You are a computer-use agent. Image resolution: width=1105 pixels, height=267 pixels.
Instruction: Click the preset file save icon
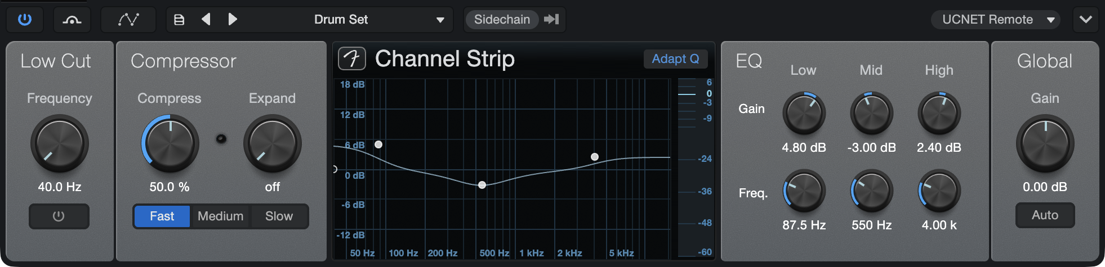179,20
